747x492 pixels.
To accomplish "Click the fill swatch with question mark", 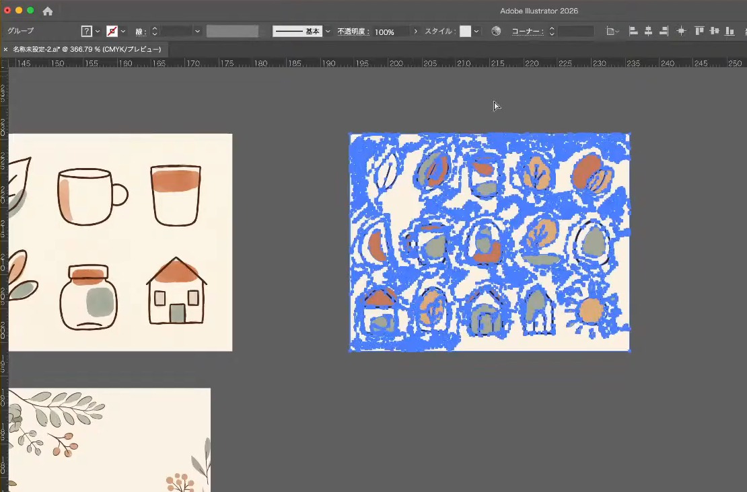I will [x=86, y=32].
